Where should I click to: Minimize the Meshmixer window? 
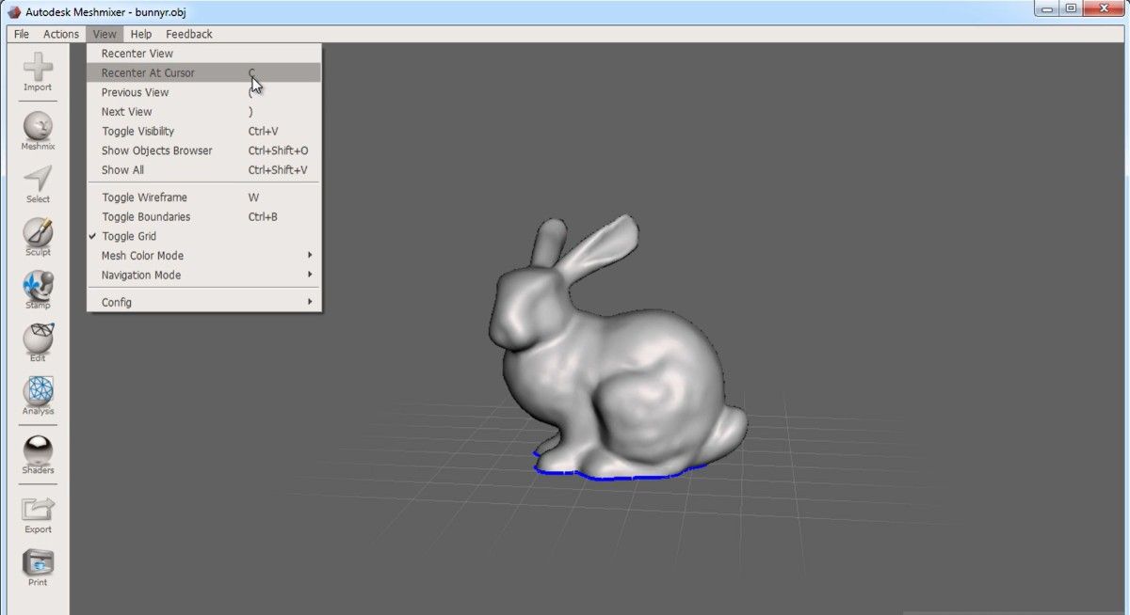(x=1047, y=8)
